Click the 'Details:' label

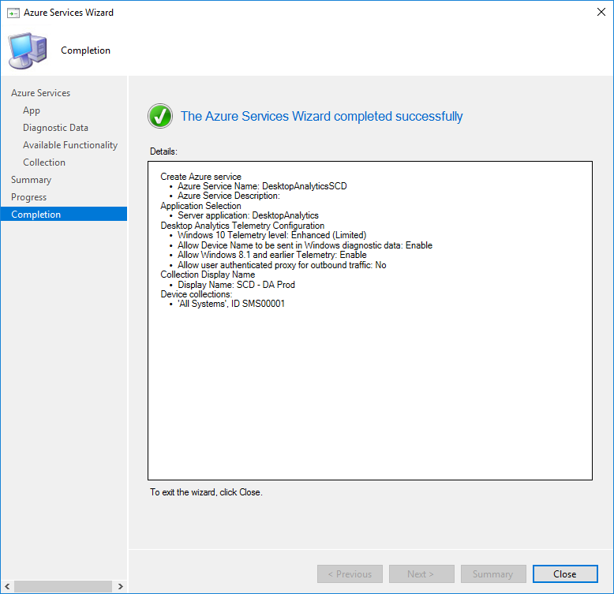point(163,151)
